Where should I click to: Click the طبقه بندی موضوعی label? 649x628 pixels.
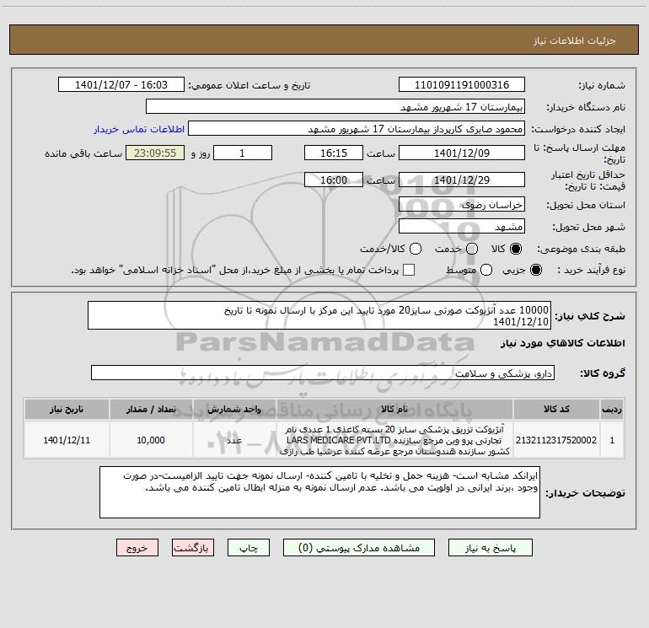point(581,249)
